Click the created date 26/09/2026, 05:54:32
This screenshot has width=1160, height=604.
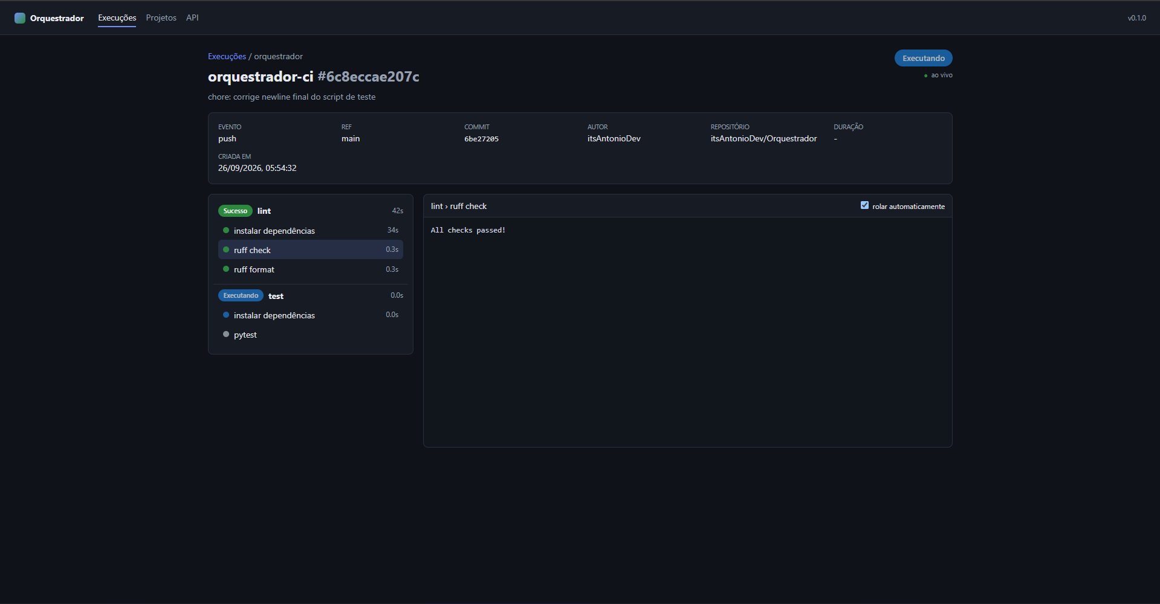pyautogui.click(x=257, y=168)
